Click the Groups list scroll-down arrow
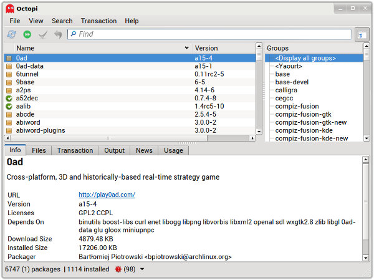 [x=367, y=138]
